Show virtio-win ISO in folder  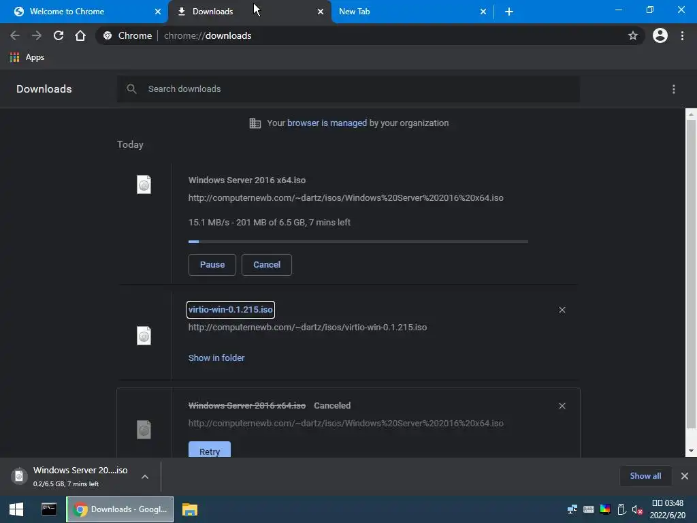(216, 358)
